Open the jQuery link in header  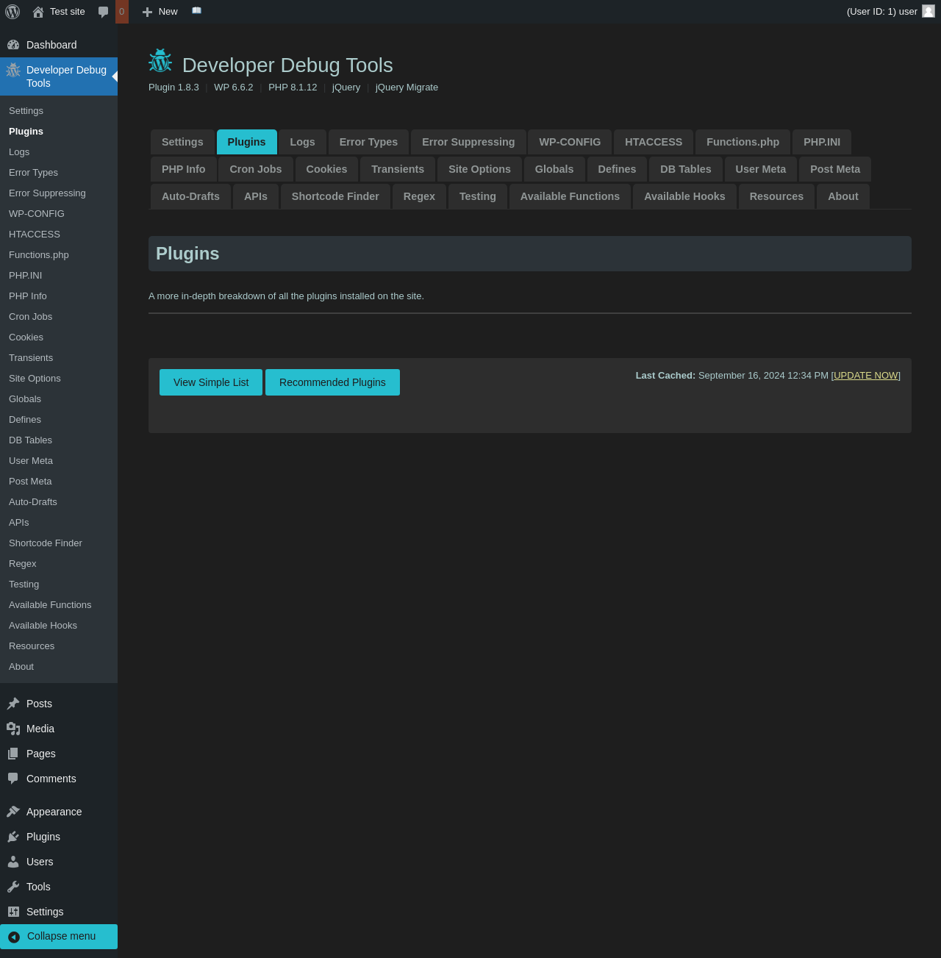pos(346,87)
